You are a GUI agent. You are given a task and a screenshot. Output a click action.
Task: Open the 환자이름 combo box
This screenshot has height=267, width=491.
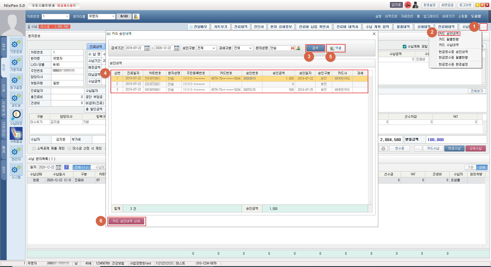(x=101, y=16)
